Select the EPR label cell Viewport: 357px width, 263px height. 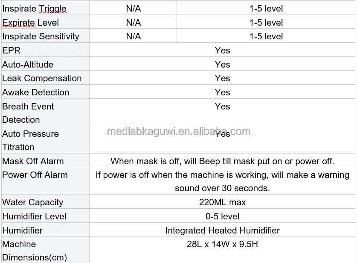pos(12,50)
